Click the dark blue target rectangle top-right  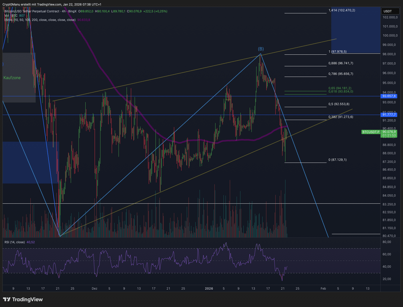pos(356,30)
